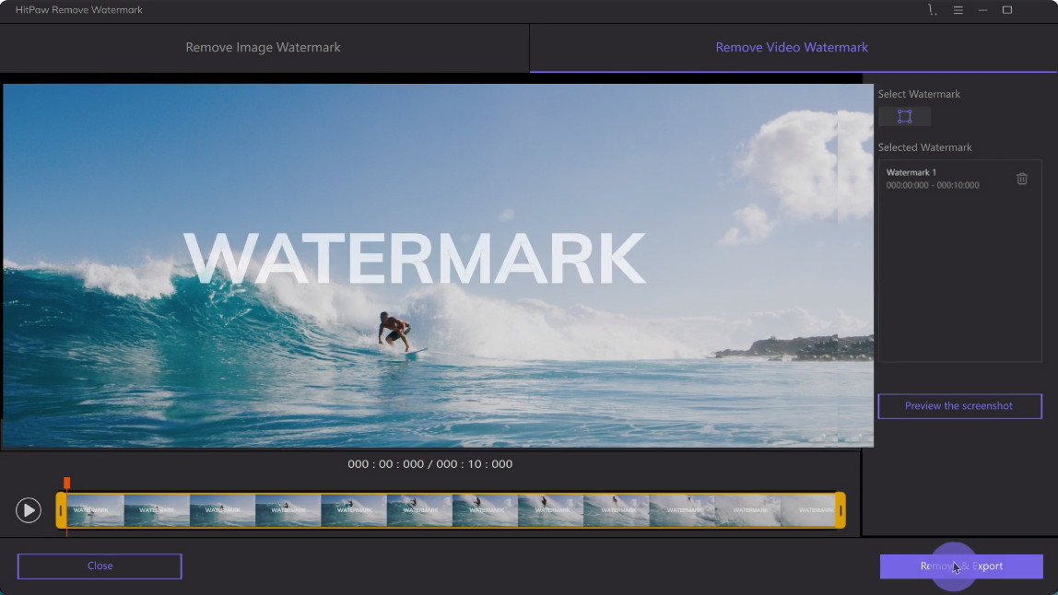This screenshot has width=1058, height=595.
Task: Select the rectangle watermark selection tool
Action: (904, 116)
